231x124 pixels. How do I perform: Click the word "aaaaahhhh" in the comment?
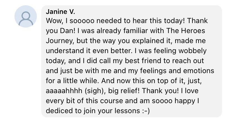[64, 91]
